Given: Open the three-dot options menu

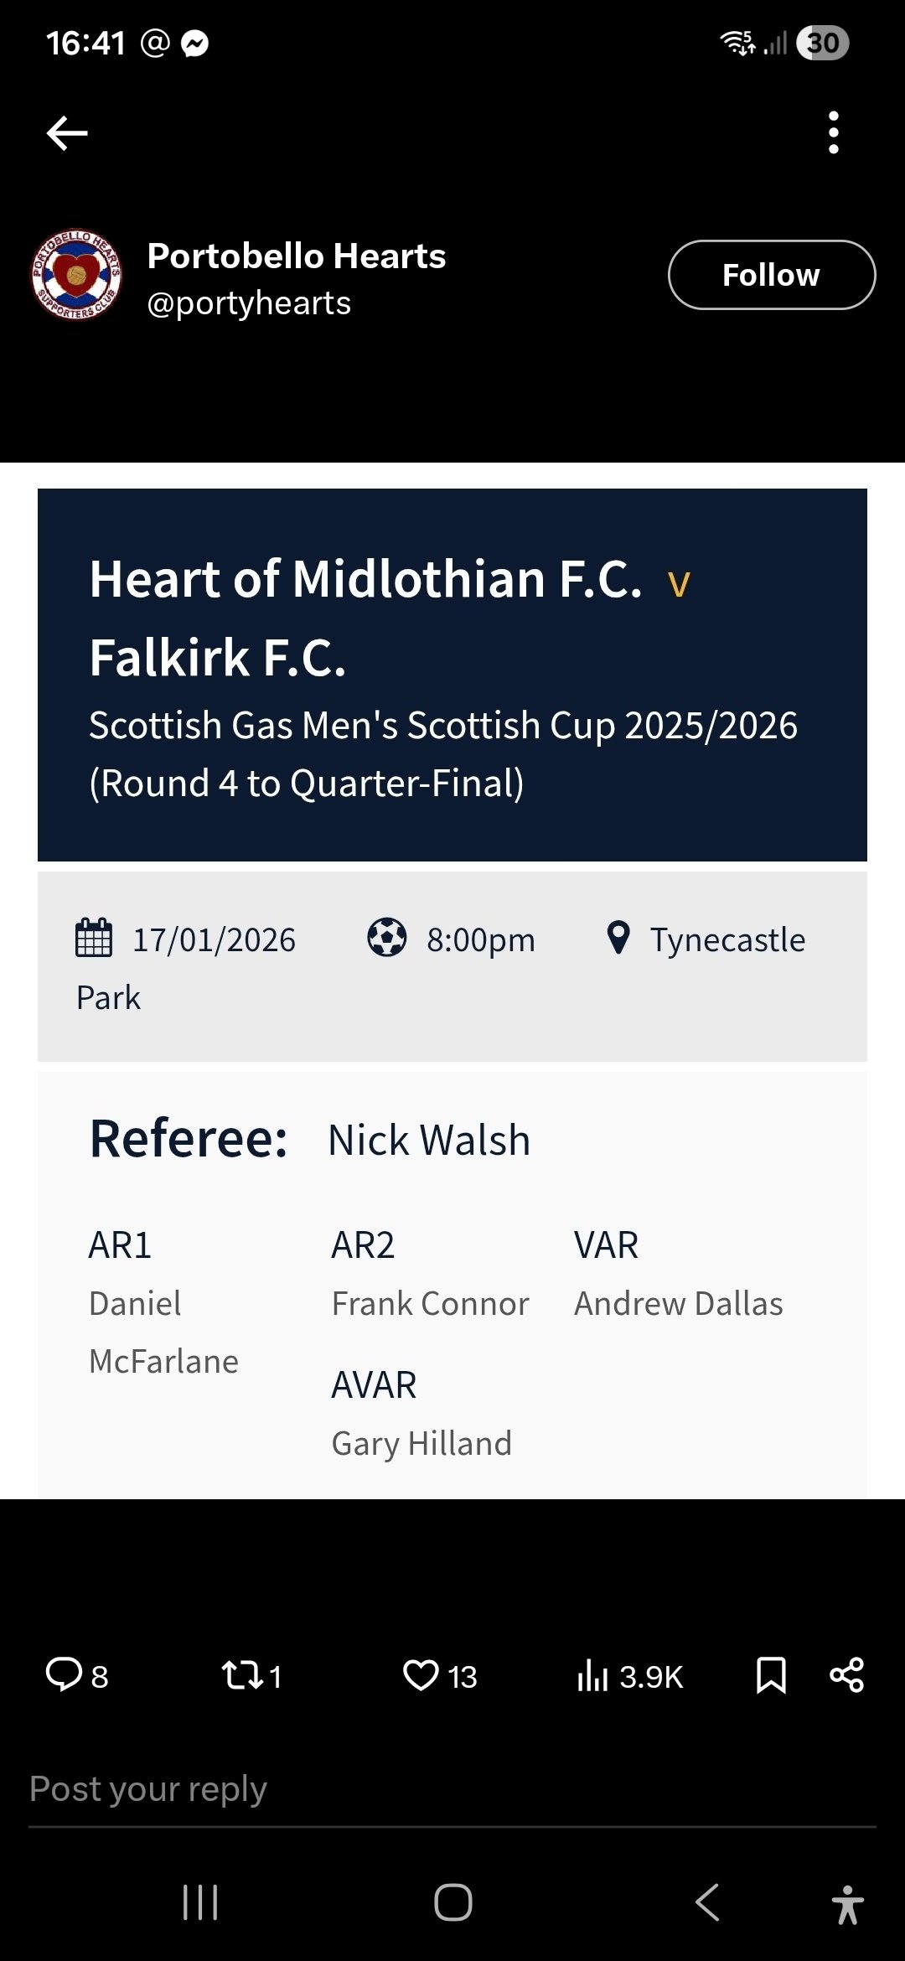Looking at the screenshot, I should pyautogui.click(x=834, y=132).
